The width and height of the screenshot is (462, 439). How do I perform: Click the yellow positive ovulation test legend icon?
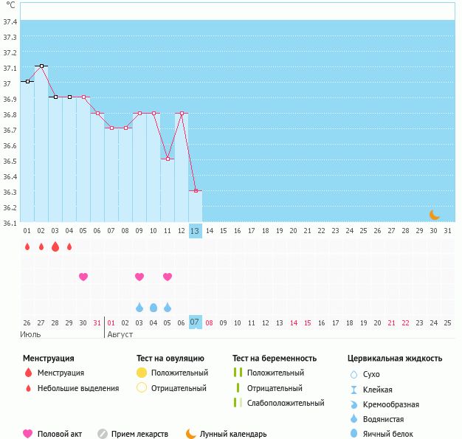141,373
